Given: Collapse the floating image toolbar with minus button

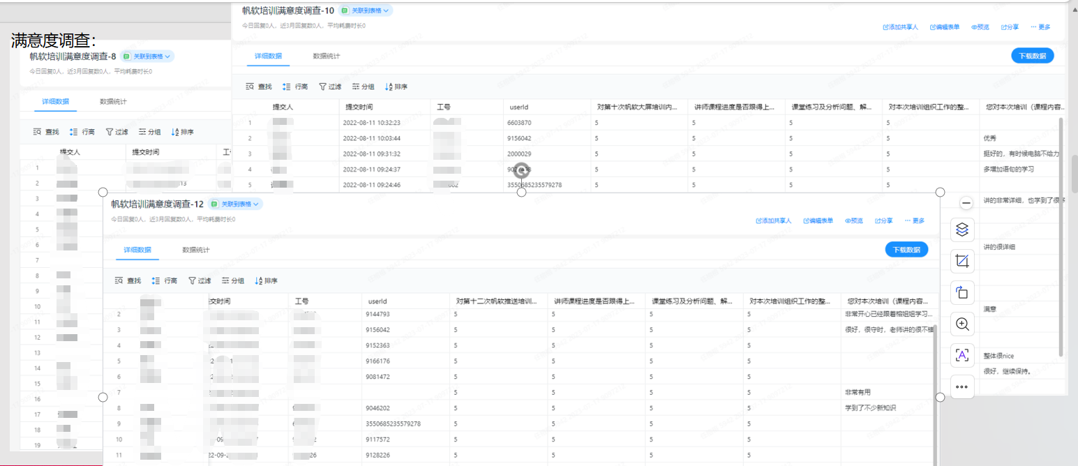Looking at the screenshot, I should pyautogui.click(x=966, y=203).
